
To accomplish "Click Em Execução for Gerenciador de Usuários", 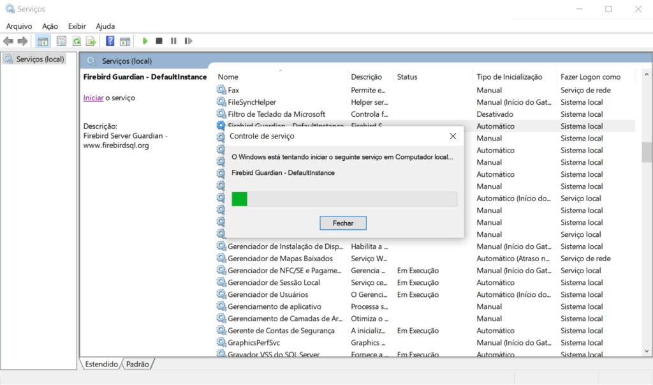I will tap(418, 294).
